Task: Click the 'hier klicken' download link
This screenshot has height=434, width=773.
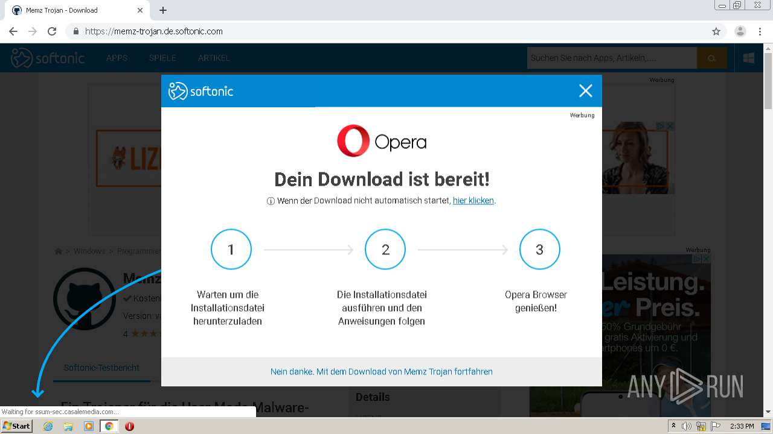Action: (473, 201)
